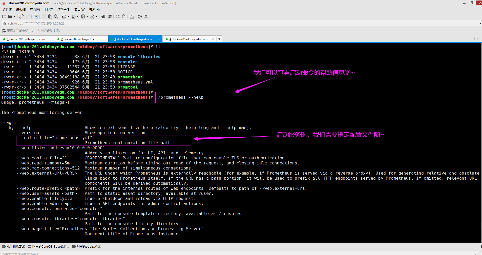Click the Encoding globe icon
This screenshot has width=482, height=255.
pyautogui.click(x=83, y=16)
